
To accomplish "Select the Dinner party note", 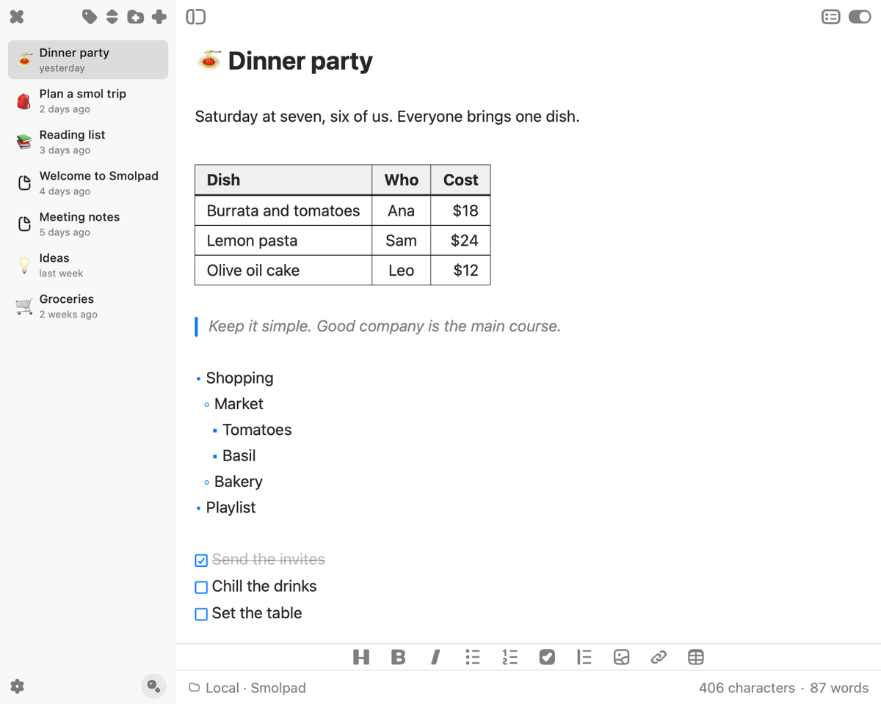I will pos(88,59).
